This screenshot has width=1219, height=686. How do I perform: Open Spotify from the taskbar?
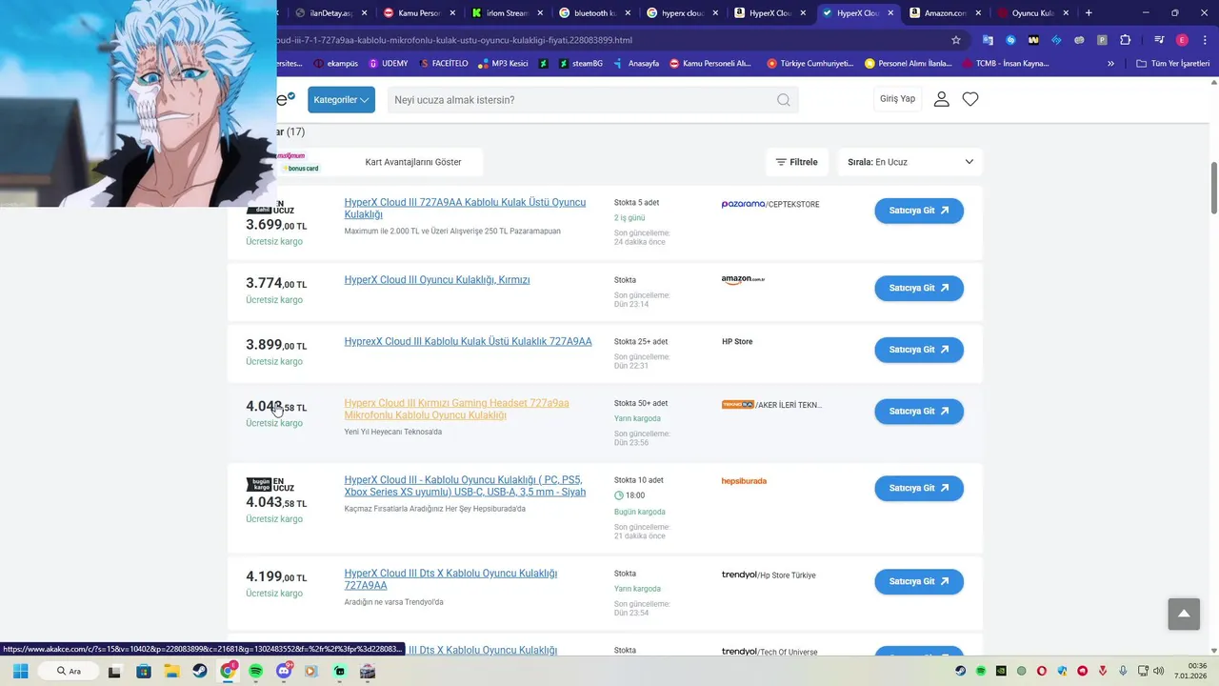255,672
